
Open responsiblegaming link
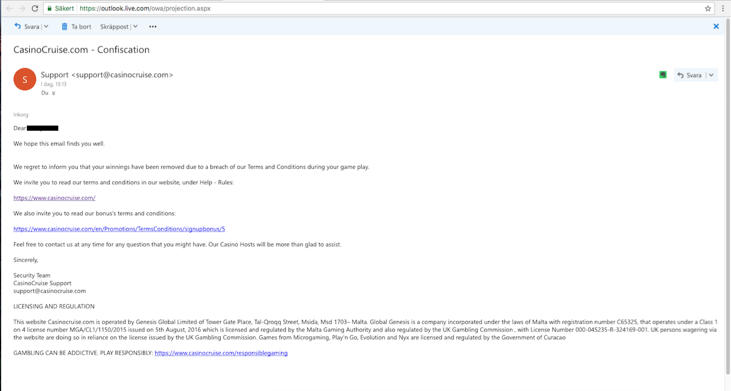[221, 353]
